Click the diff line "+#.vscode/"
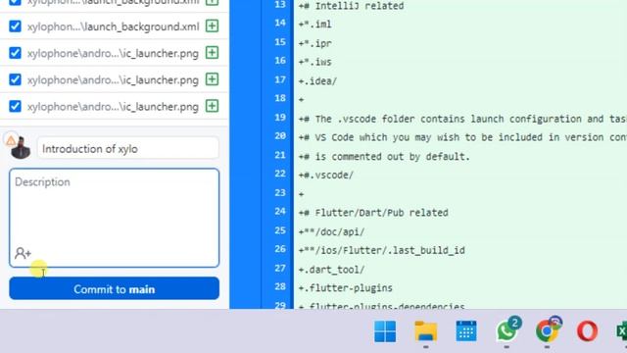627x353 pixels. click(x=326, y=176)
